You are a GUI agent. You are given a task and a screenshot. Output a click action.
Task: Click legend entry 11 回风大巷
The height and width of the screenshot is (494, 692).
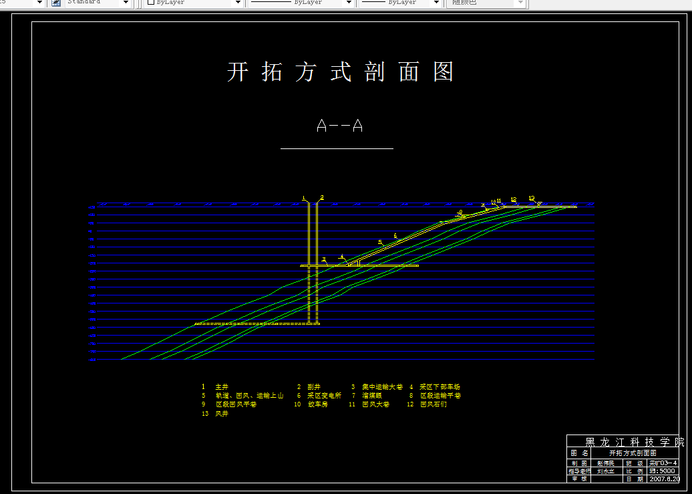(369, 404)
